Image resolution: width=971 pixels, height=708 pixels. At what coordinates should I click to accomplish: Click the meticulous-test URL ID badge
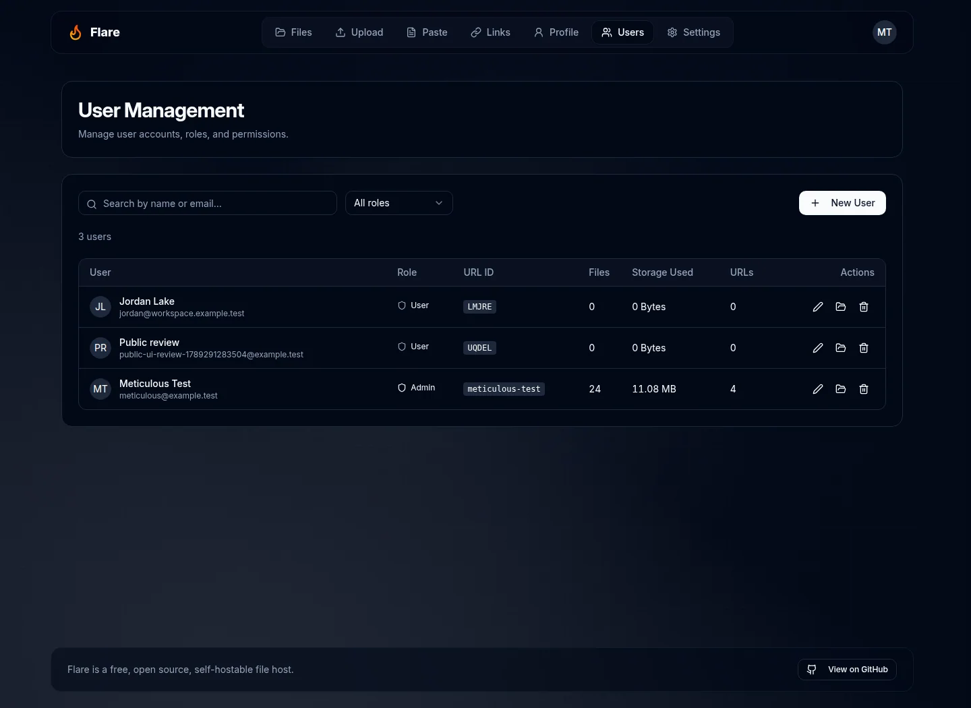(x=504, y=389)
